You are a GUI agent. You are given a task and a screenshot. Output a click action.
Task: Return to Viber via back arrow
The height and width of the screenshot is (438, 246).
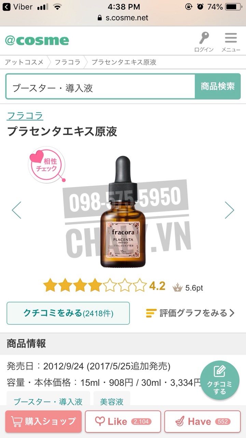click(x=6, y=7)
